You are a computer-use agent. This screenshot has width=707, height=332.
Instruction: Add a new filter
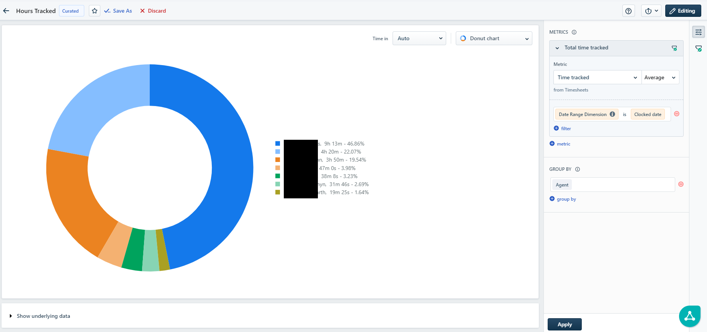point(562,128)
